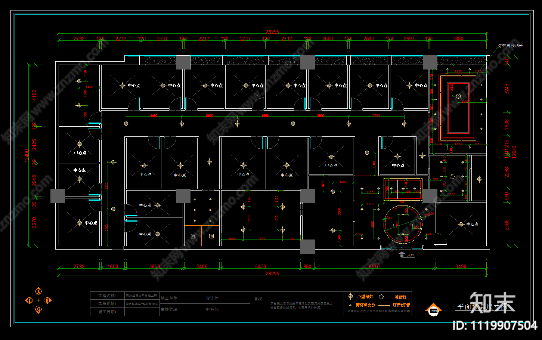542x340 pixels.
Task: Select the 12940 overall right dimension
Action: 514,152
